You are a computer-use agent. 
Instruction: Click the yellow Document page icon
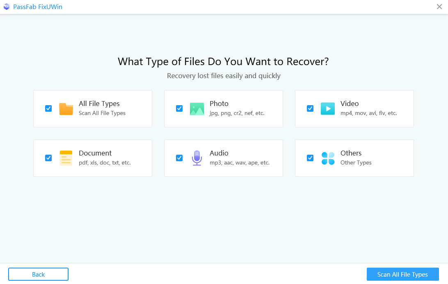click(66, 158)
